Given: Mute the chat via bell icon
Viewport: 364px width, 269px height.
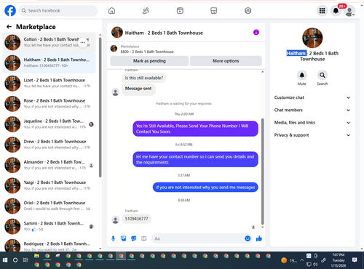Looking at the screenshot, I should (x=302, y=75).
